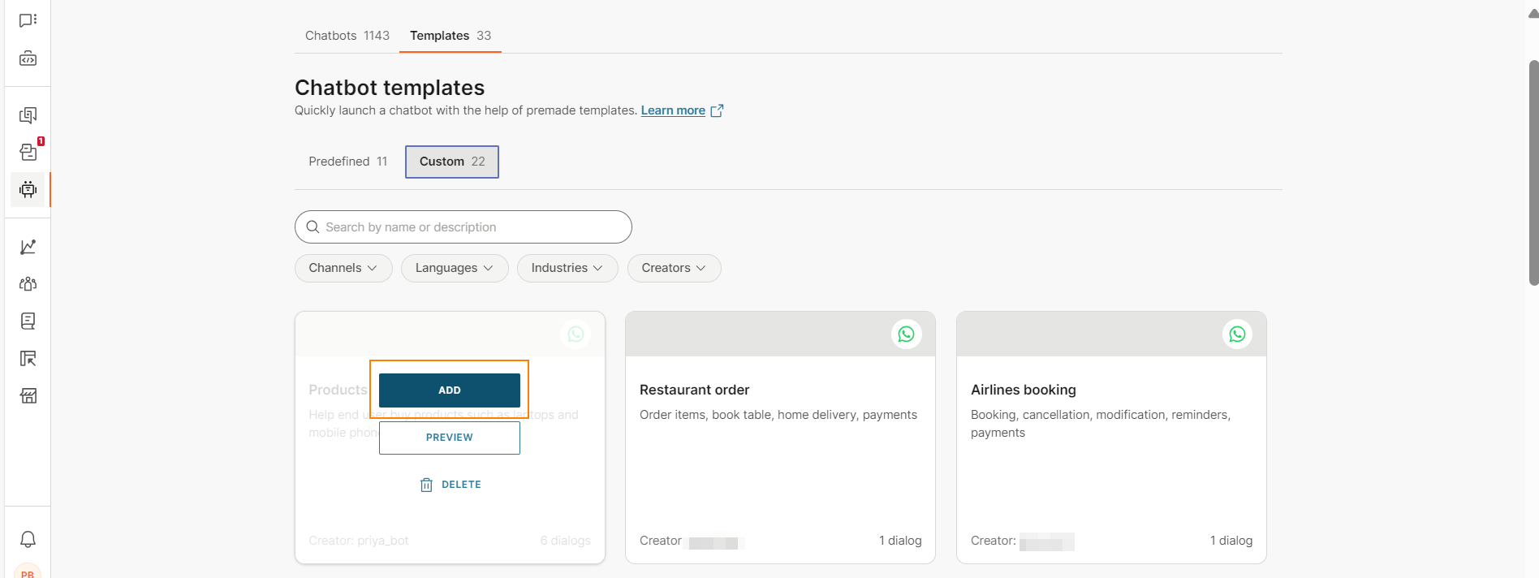The height and width of the screenshot is (578, 1539).
Task: Switch to the Chatbots 1143 tab
Action: [x=347, y=36]
